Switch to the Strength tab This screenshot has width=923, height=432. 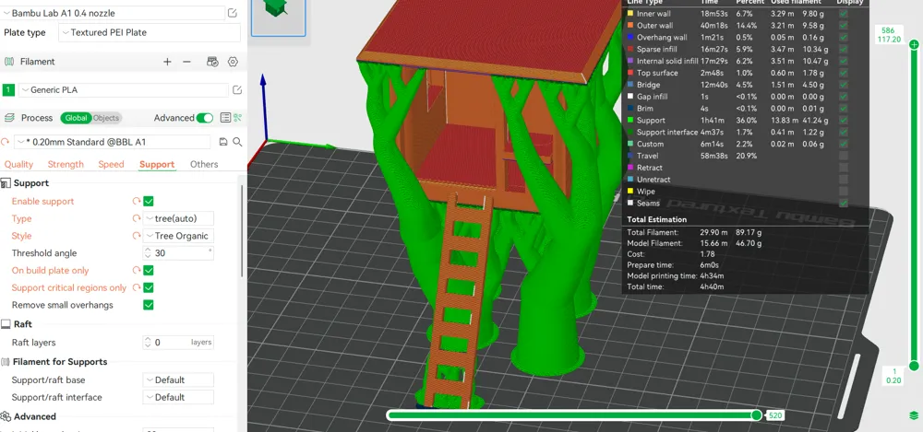click(66, 165)
